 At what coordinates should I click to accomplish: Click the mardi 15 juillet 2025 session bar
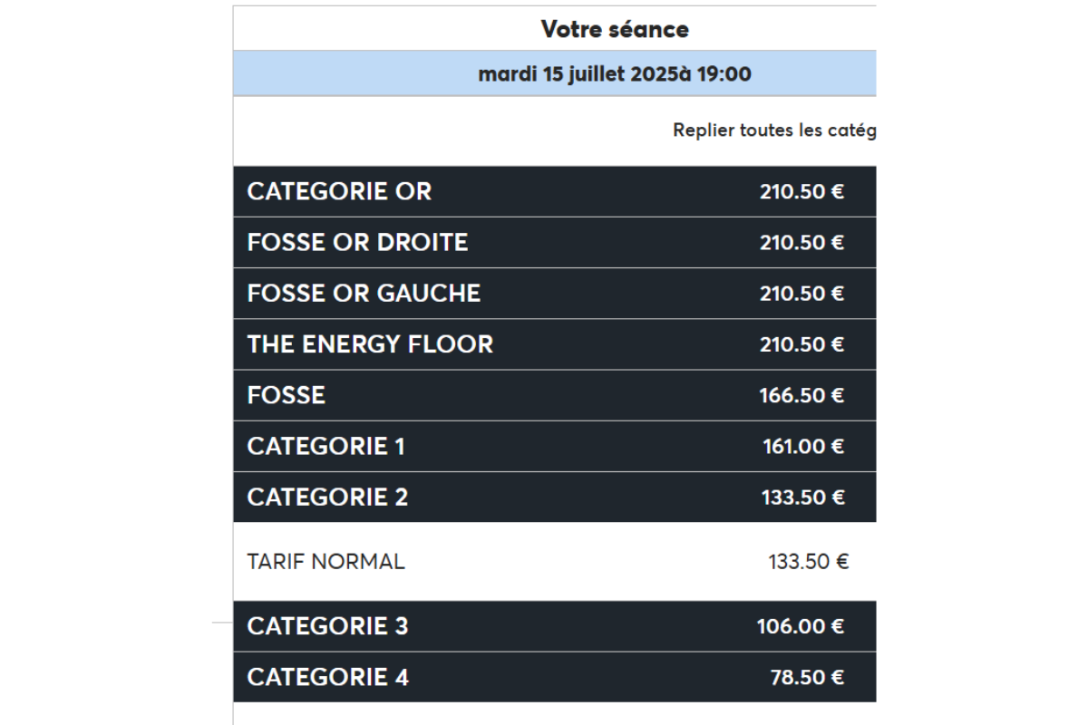[555, 73]
